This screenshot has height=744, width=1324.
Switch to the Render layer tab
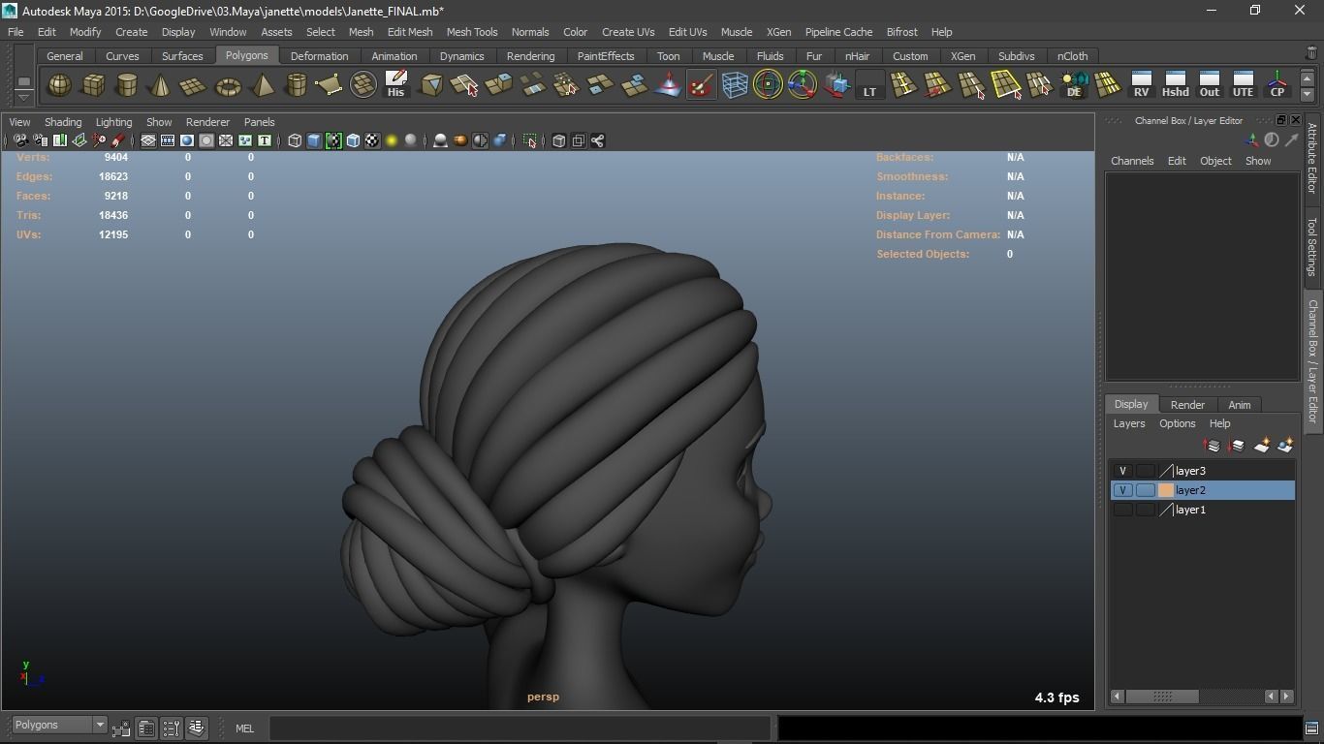coord(1187,405)
